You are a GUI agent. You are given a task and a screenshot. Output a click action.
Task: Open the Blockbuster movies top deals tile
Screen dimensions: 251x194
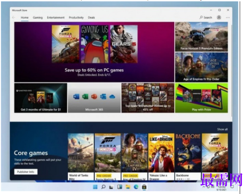[x=148, y=98]
